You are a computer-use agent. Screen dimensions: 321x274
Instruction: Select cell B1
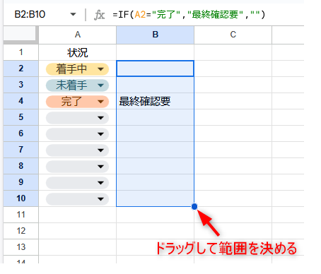(x=155, y=52)
